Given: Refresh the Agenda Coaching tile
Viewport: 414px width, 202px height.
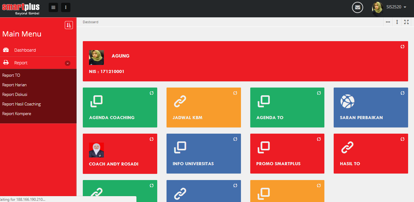Looking at the screenshot, I should point(151,93).
